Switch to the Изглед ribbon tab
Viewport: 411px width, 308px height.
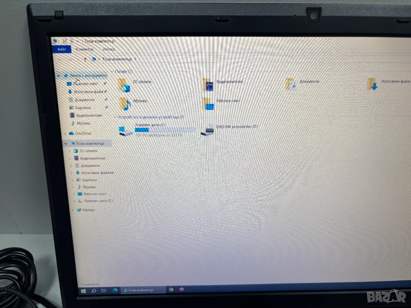[108, 49]
